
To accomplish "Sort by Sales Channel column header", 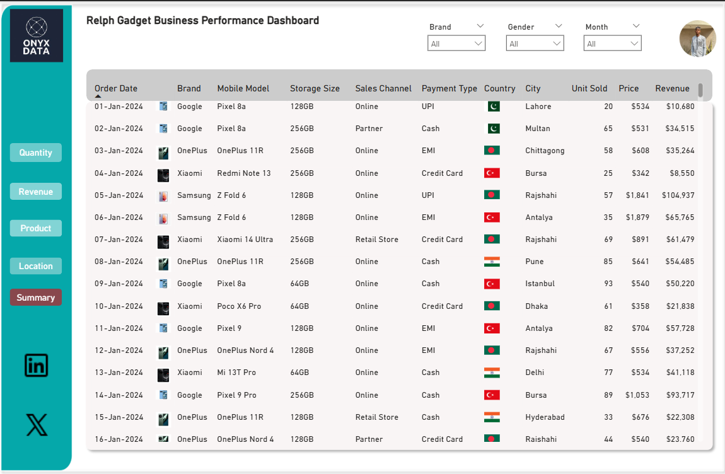I will [x=383, y=88].
